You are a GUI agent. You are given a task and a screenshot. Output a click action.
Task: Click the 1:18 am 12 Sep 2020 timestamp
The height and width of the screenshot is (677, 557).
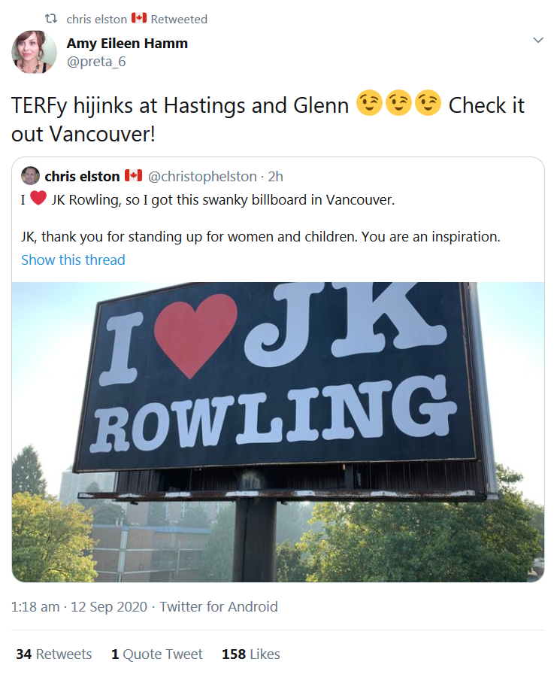coord(79,606)
